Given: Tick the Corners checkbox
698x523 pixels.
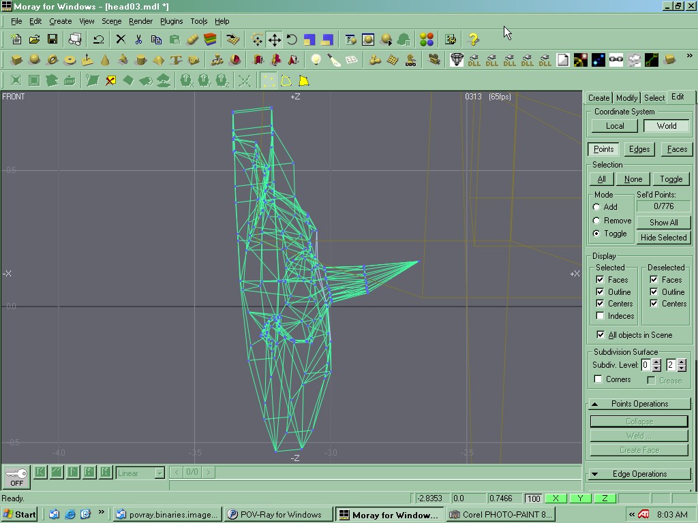Looking at the screenshot, I should click(x=598, y=379).
